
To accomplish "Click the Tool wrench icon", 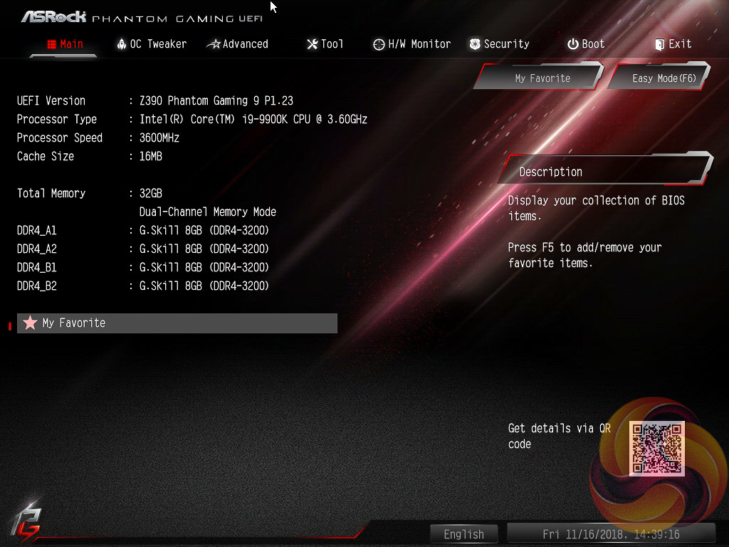I will (x=313, y=44).
